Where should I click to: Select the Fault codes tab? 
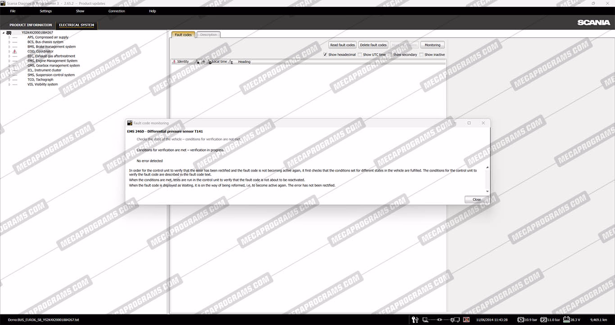click(183, 35)
